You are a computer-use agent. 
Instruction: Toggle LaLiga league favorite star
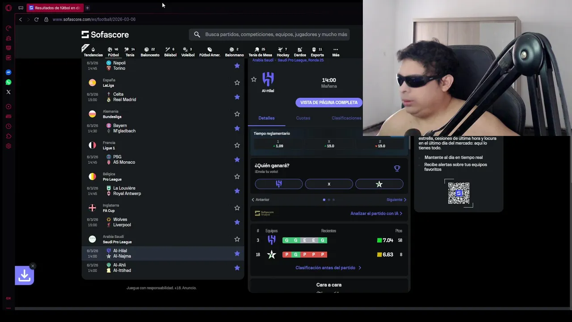[237, 83]
